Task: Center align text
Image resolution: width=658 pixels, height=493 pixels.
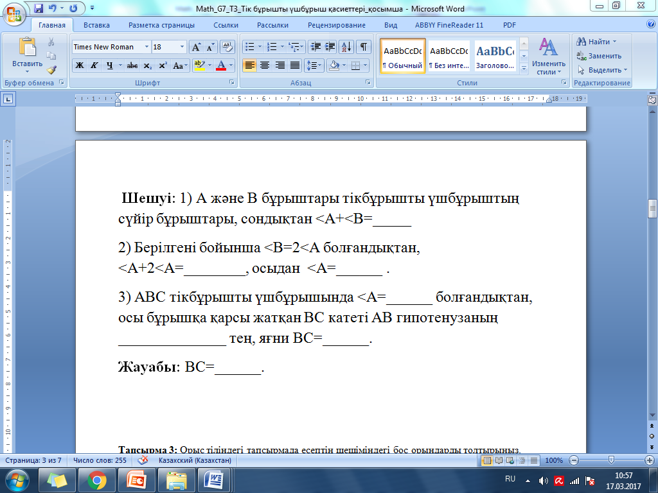Action: coord(264,65)
